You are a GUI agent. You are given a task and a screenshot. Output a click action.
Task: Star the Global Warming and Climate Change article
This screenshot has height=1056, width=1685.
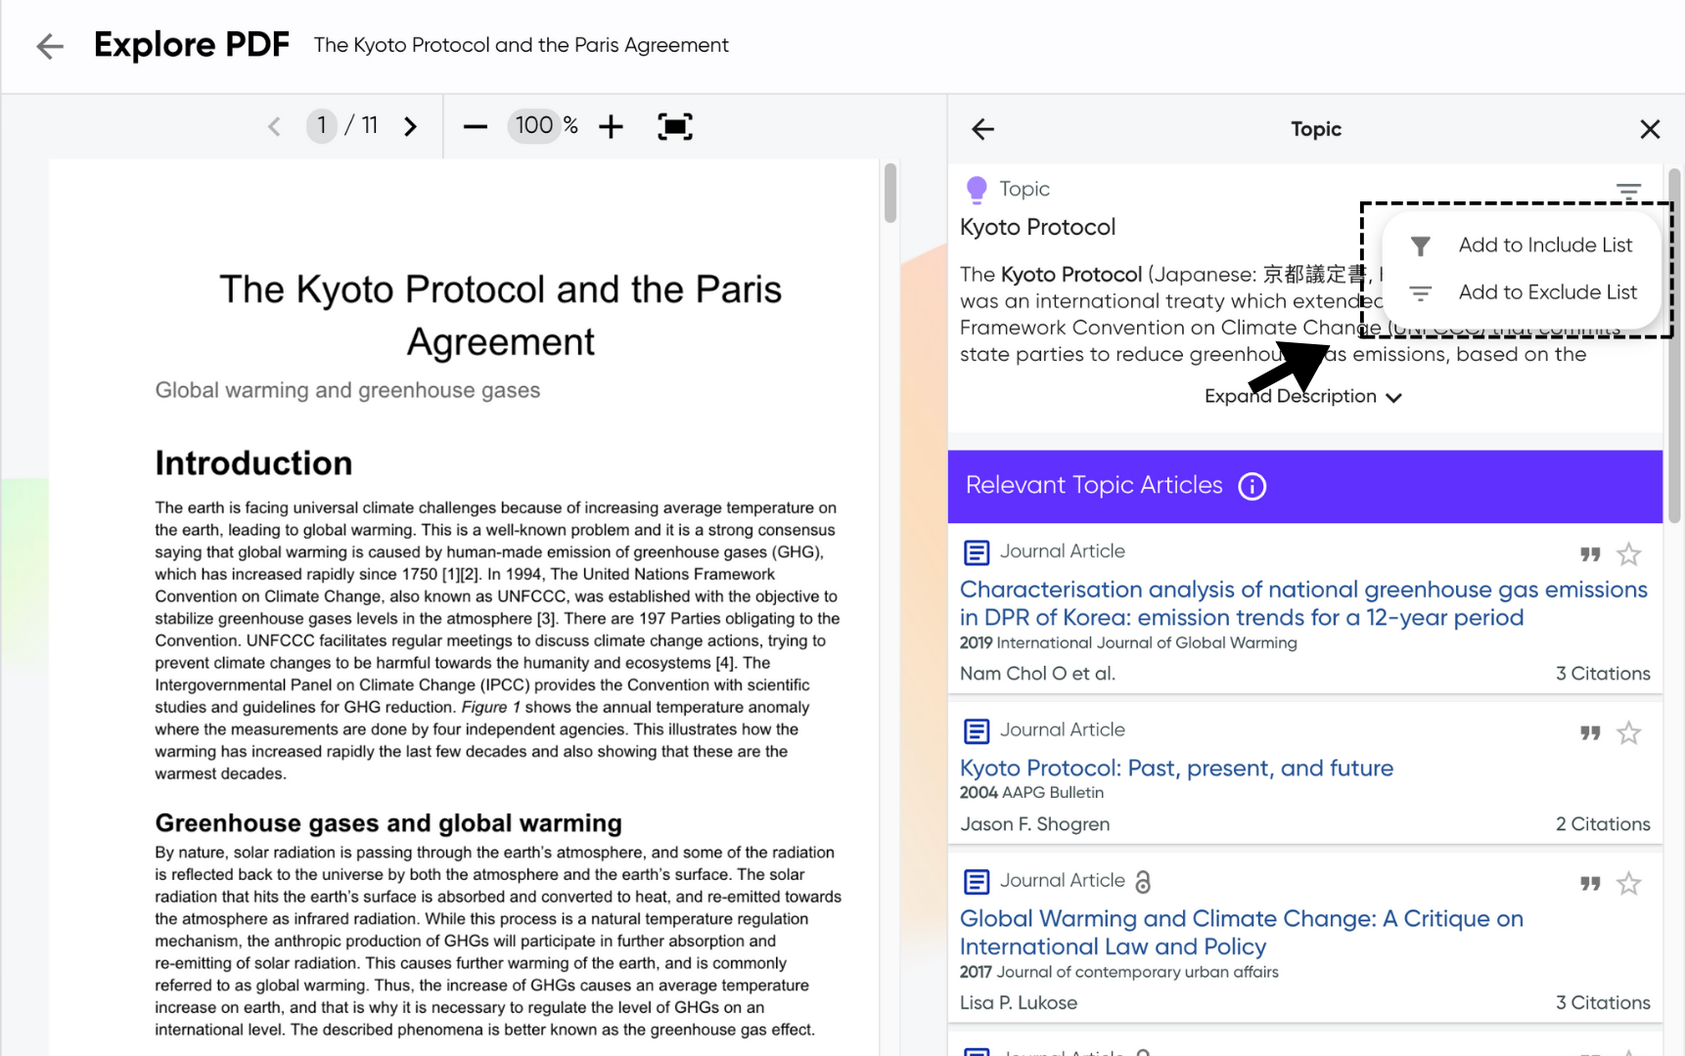(1629, 883)
